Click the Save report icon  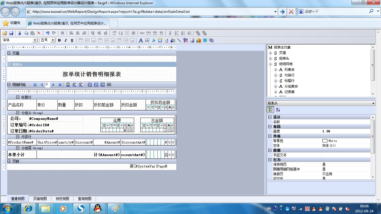[11, 33]
